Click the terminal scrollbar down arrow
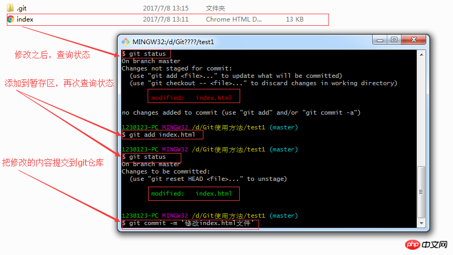Screen dimensions: 453x255 click(421, 223)
